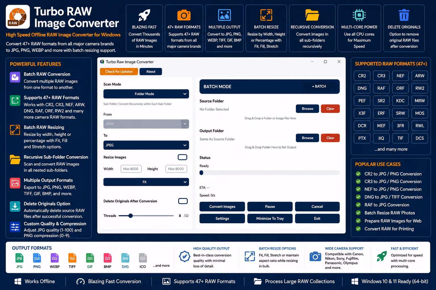The width and height of the screenshot is (436, 290).
Task: Open the About tab
Action: 151,72
